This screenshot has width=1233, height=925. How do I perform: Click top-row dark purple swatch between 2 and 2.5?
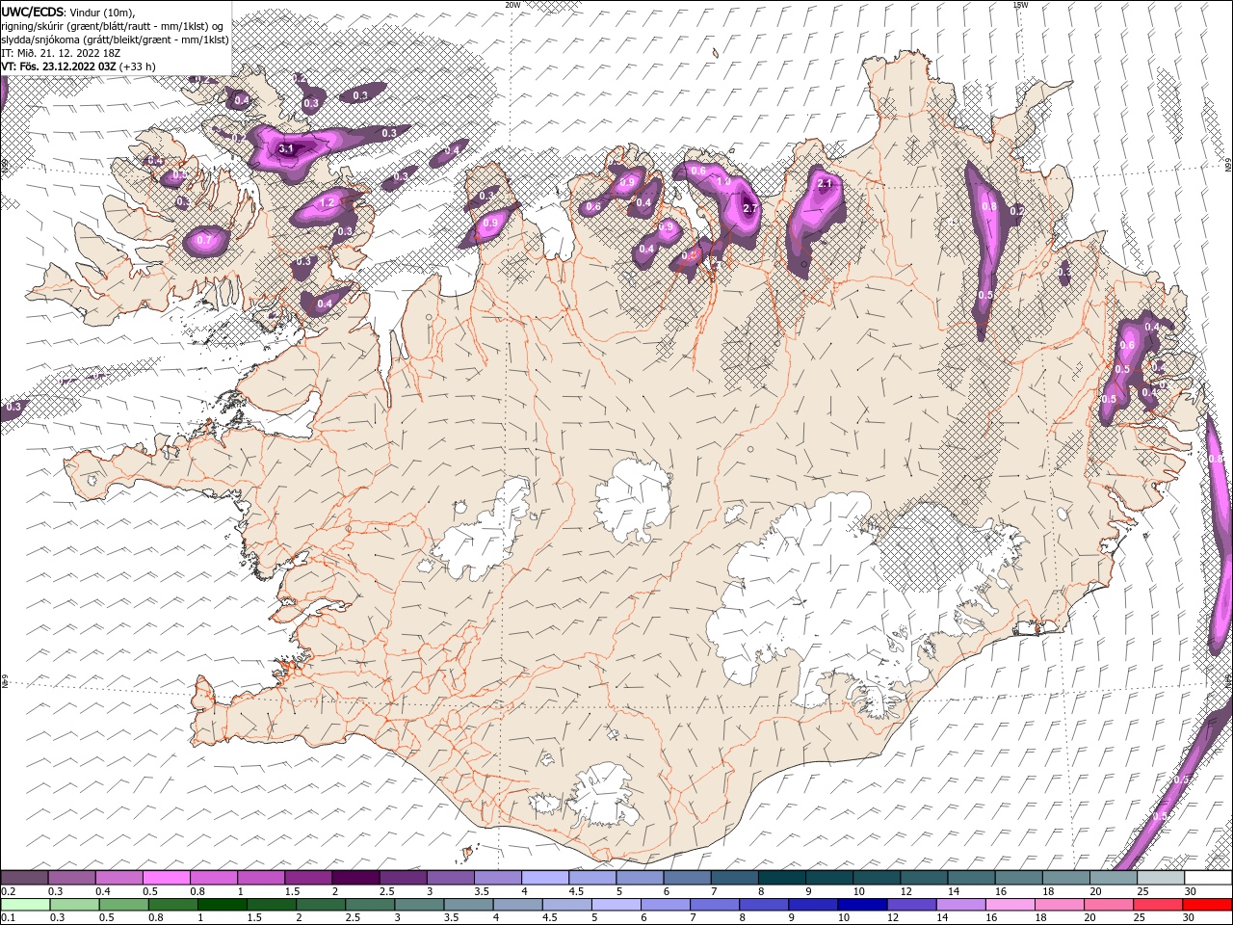pos(354,878)
